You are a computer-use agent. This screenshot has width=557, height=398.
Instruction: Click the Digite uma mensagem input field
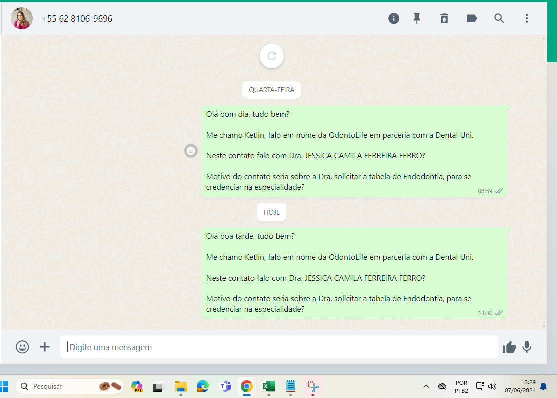coord(279,347)
